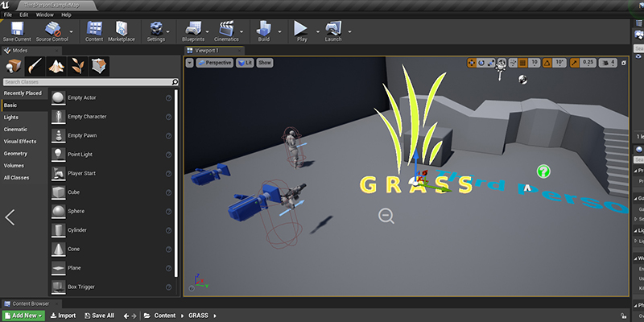Toggle rotation snapping in the viewport

[x=547, y=63]
